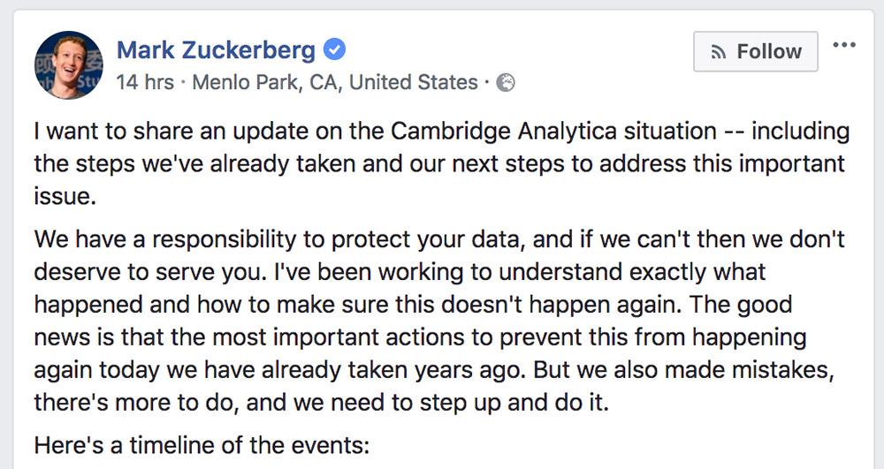Screen dimensions: 884x469
Task: Click the feed icon inside Follow button
Action: pyautogui.click(x=719, y=52)
